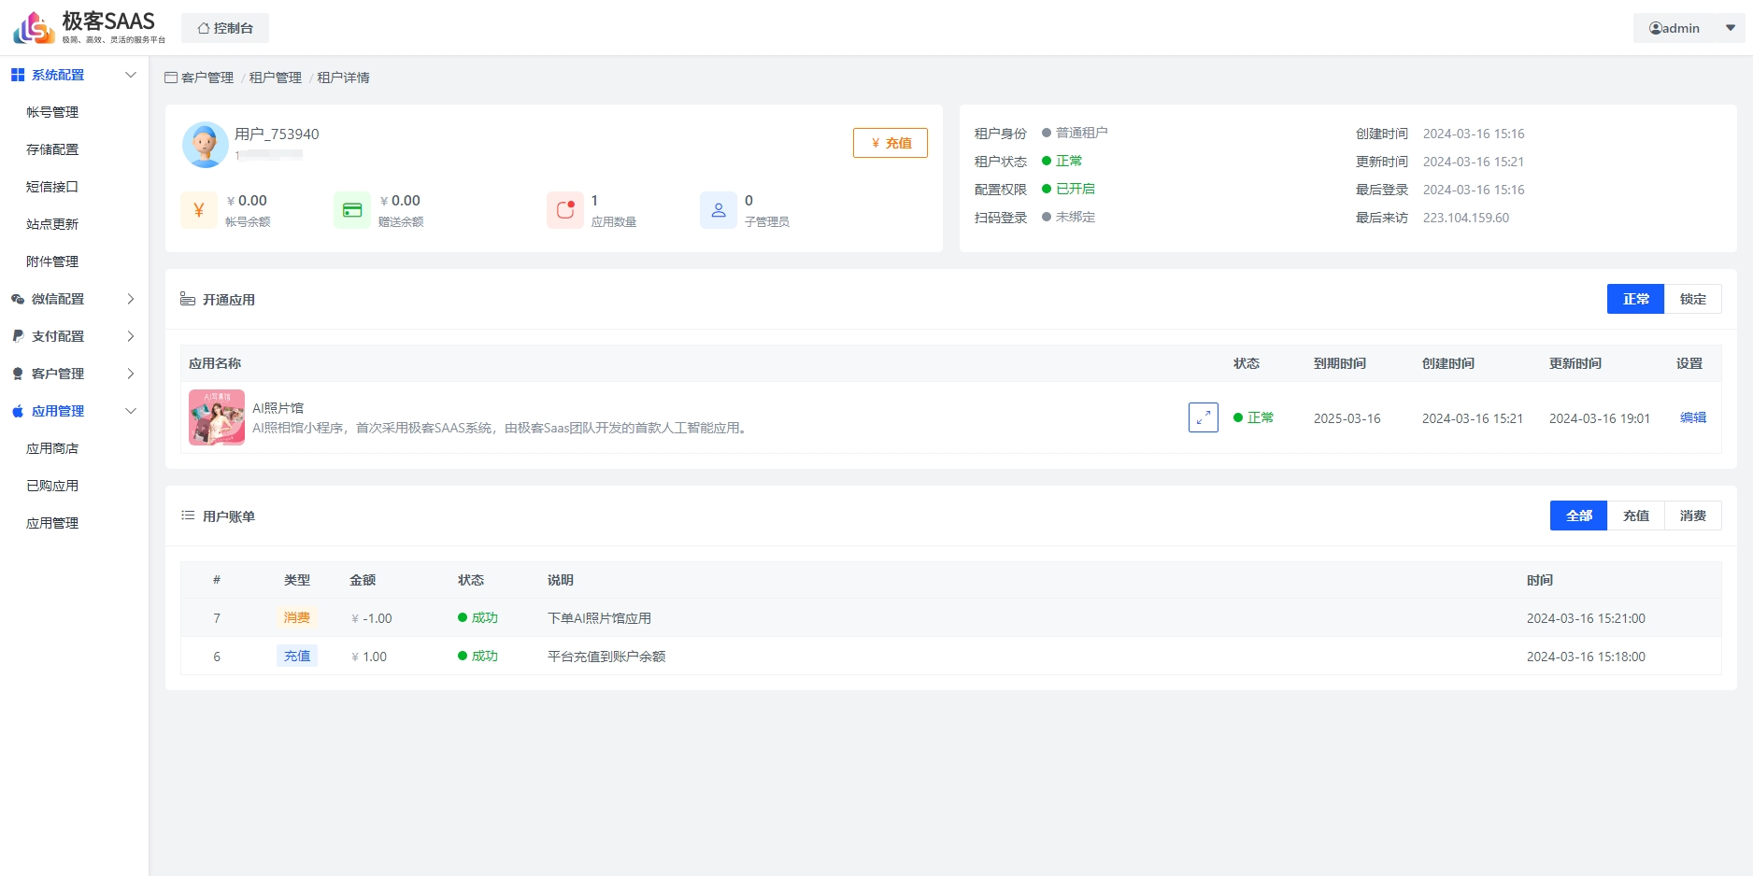Screen dimensions: 1753x876
Task: Go to 帐号管理 in the sidebar
Action: (52, 112)
